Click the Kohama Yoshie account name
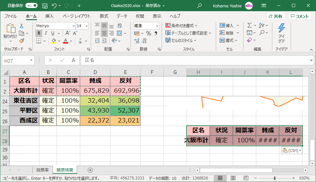This screenshot has width=316, height=182. (227, 6)
